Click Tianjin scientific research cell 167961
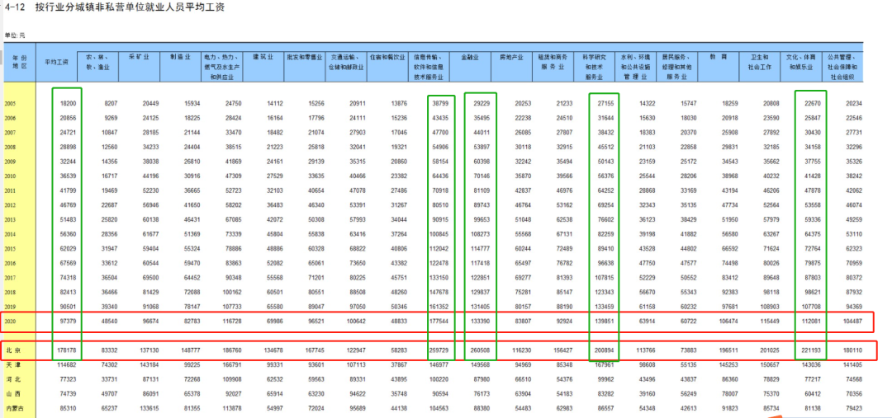The image size is (892, 418). point(603,364)
